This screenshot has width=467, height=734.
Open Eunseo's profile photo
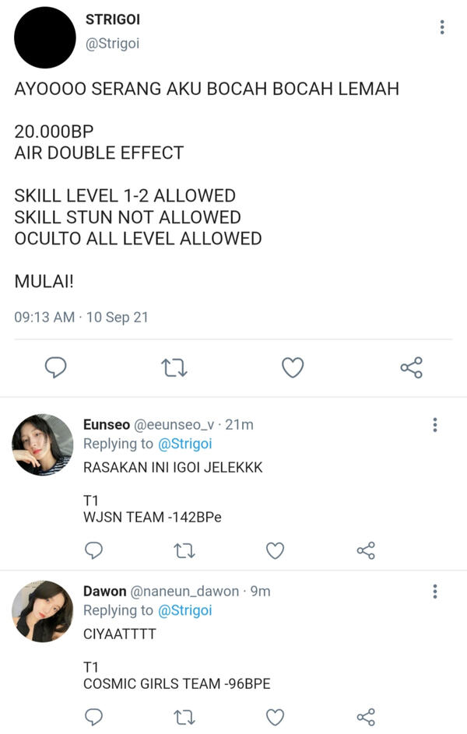point(42,444)
